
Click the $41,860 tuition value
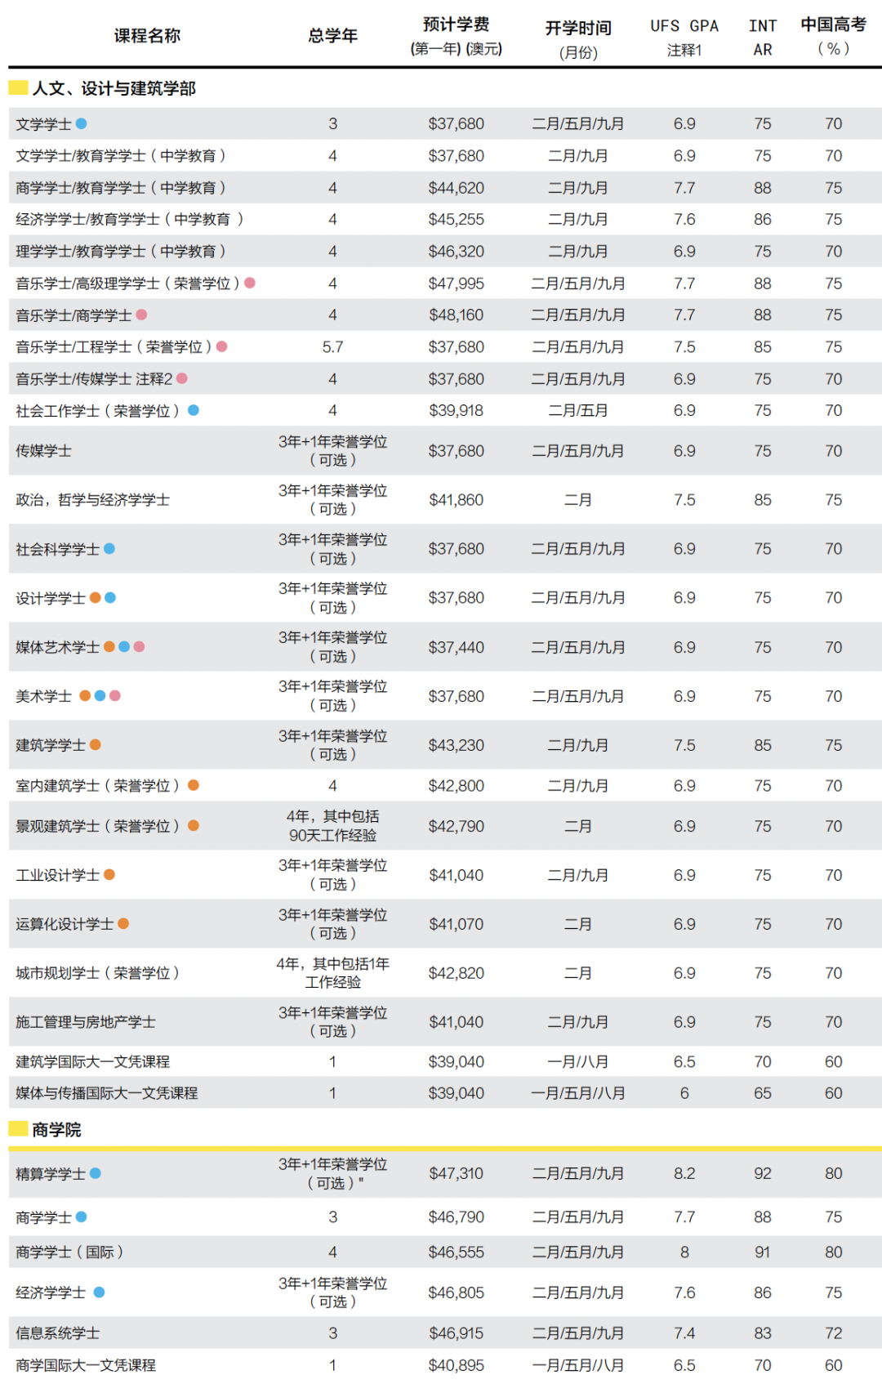coord(457,500)
